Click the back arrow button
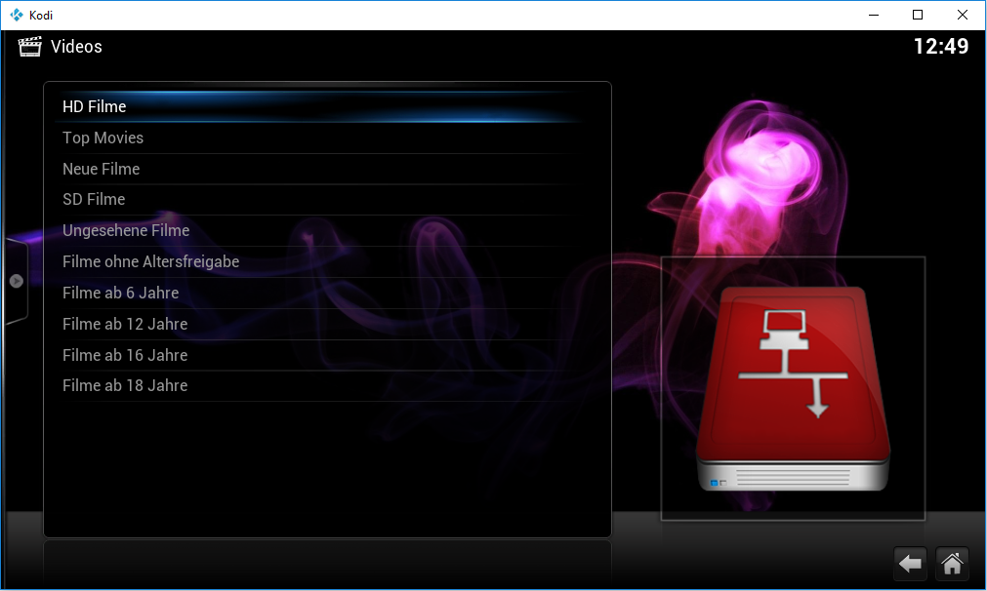This screenshot has height=591, width=987. (910, 564)
